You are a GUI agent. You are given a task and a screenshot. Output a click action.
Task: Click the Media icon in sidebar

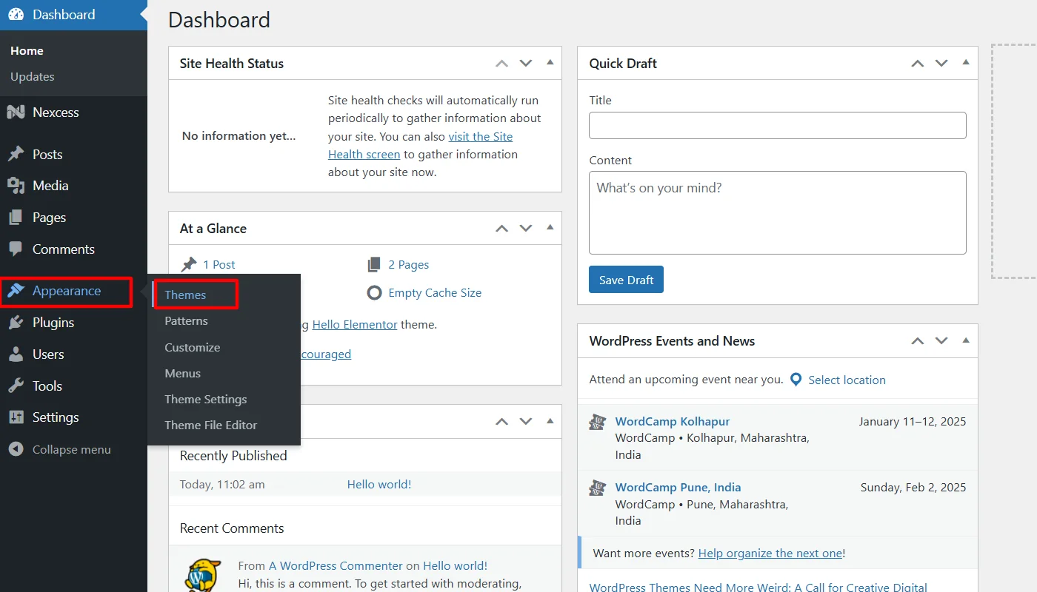[16, 186]
